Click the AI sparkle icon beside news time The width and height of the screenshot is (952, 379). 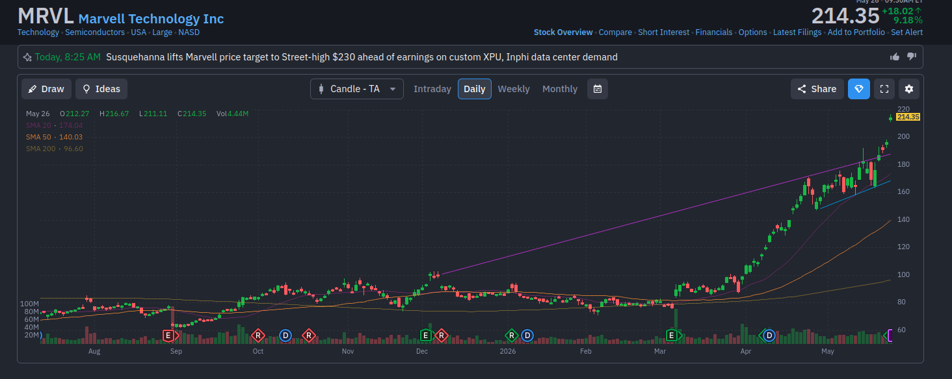[27, 57]
